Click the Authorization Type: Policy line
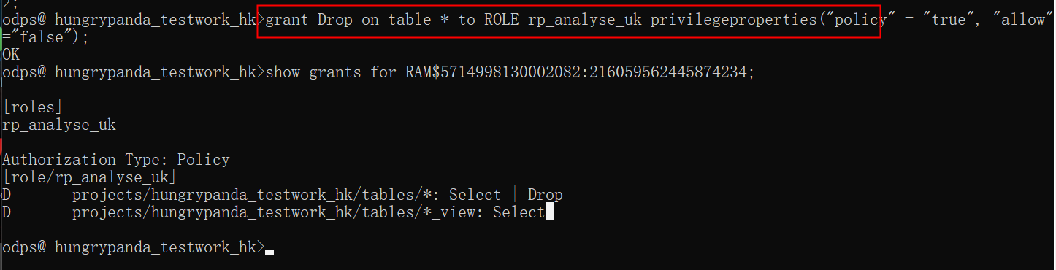 (x=116, y=160)
